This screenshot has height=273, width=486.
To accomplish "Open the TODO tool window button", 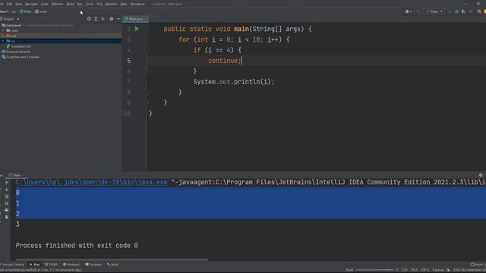I will [x=52, y=265].
